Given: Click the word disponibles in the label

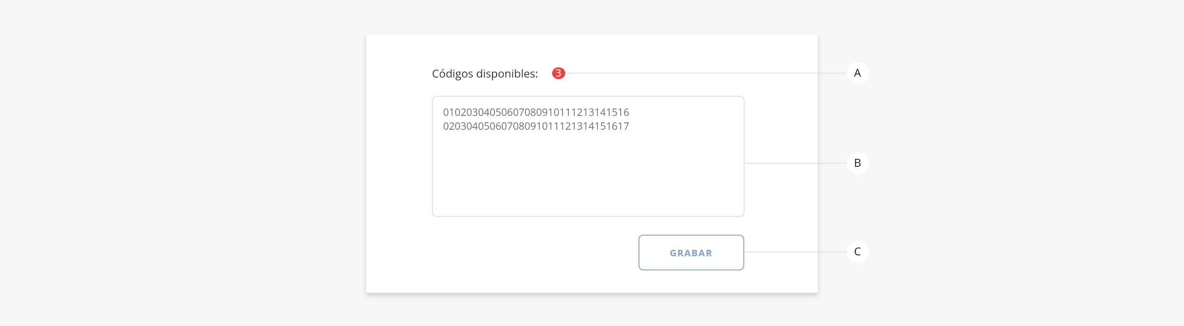Looking at the screenshot, I should (506, 74).
